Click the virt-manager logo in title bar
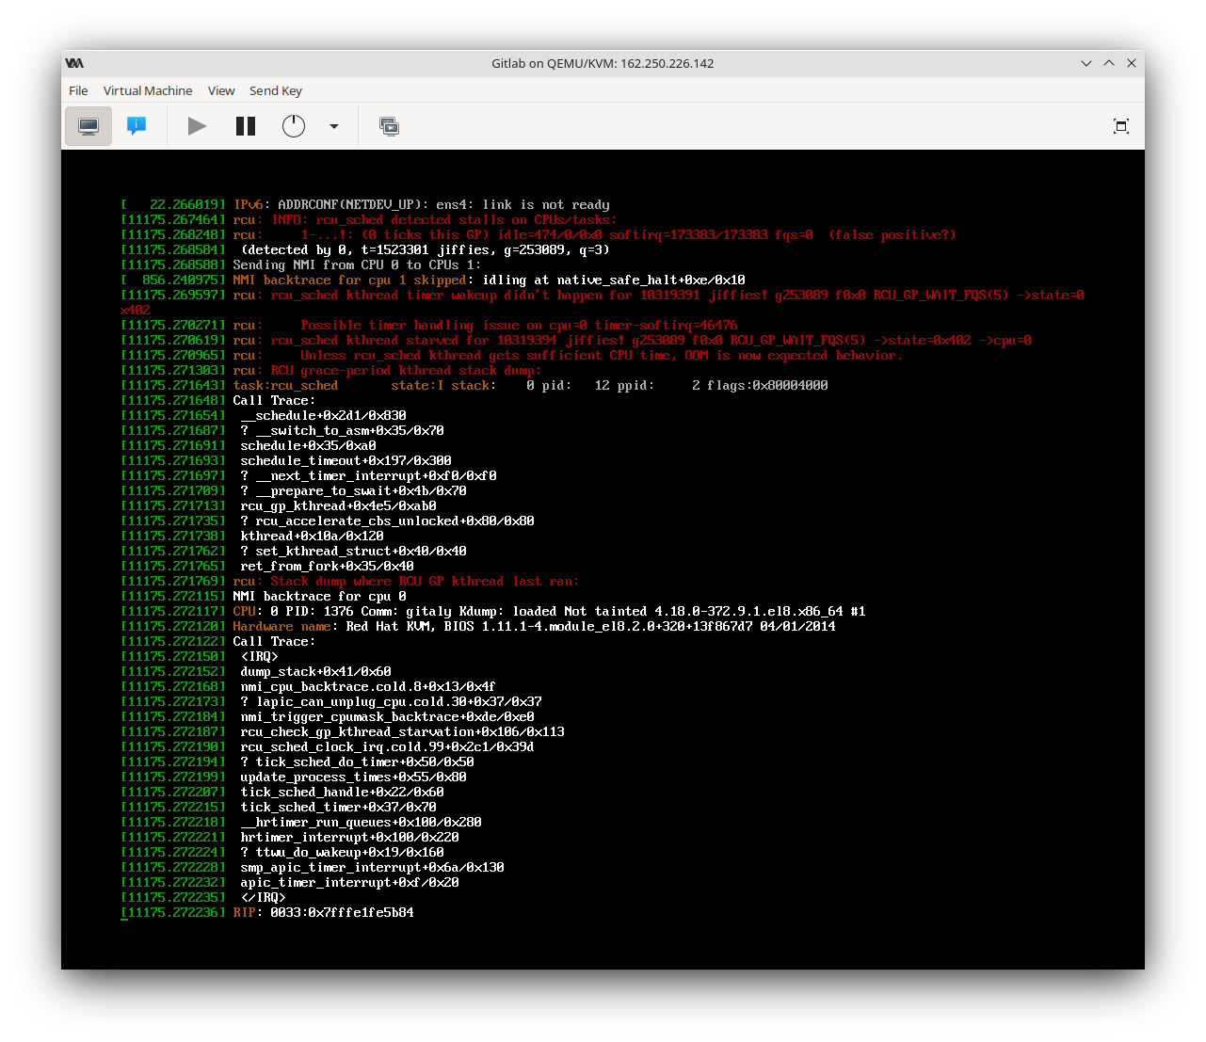This screenshot has width=1206, height=1042. 74,63
